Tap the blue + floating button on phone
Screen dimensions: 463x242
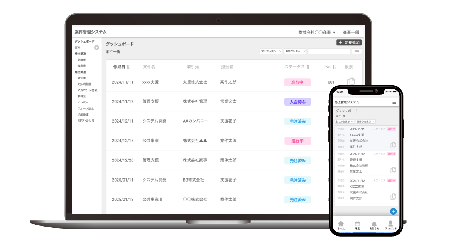[x=393, y=211]
